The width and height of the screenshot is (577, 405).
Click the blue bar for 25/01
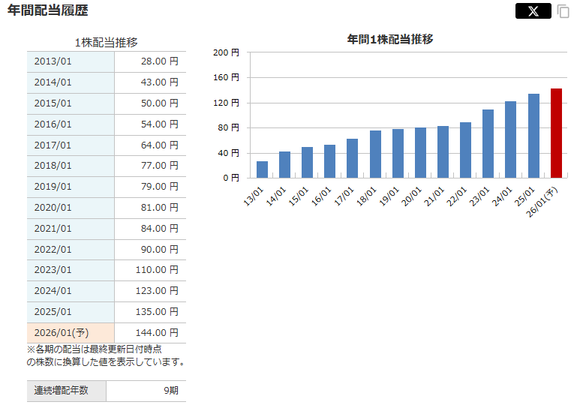click(533, 136)
